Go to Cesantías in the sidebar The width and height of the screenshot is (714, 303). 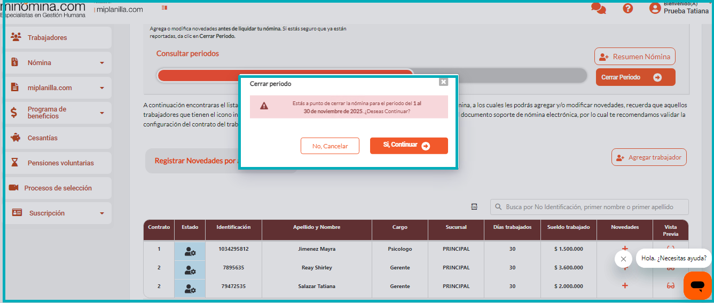coord(42,138)
